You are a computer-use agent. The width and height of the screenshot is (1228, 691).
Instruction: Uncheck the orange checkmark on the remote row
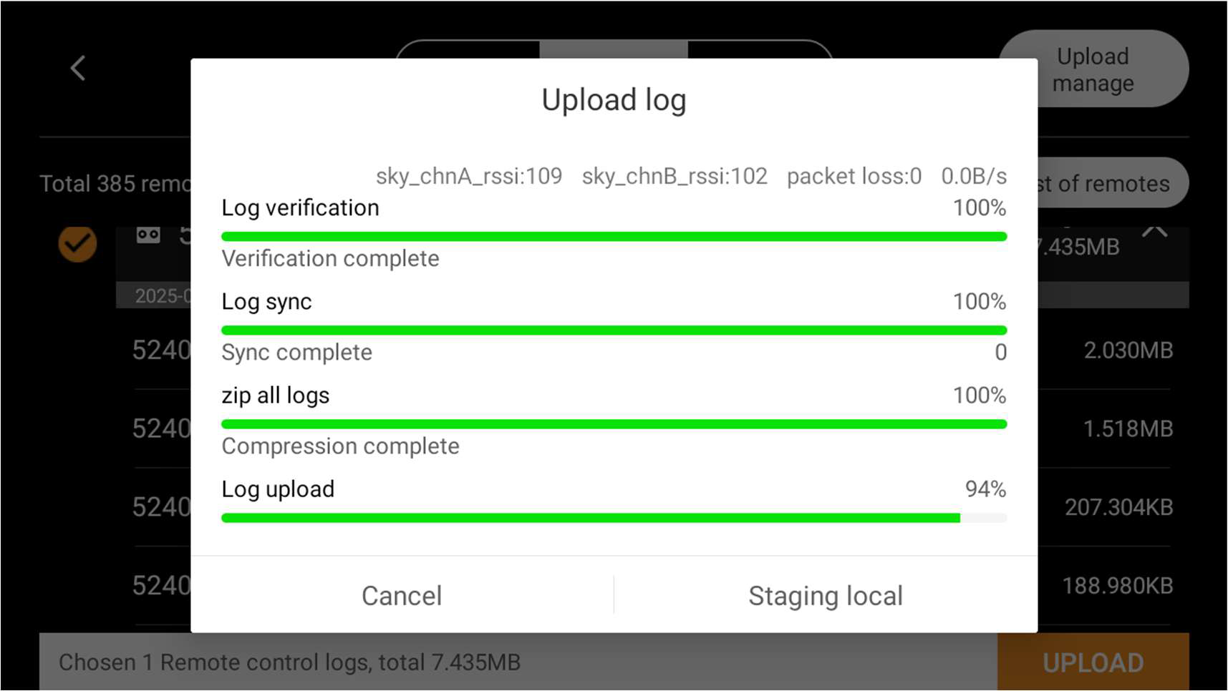(77, 243)
